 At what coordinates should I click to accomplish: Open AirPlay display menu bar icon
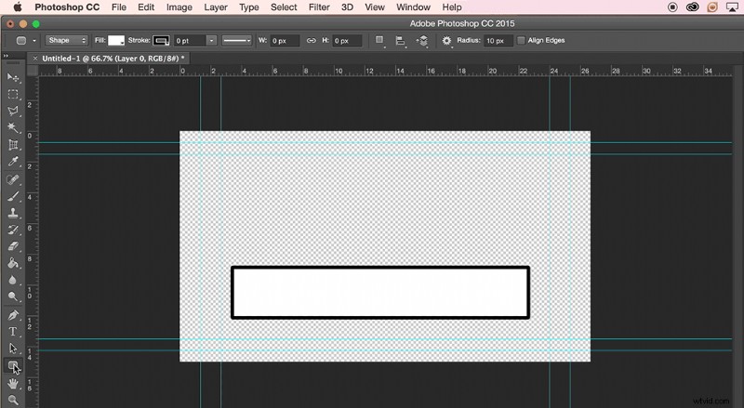coord(732,7)
